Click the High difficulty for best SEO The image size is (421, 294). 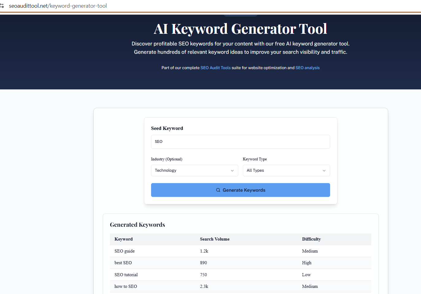(x=306, y=263)
